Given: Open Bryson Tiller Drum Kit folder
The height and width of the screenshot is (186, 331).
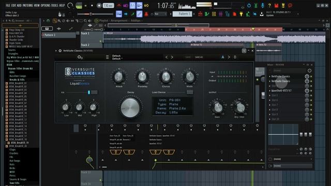Looking at the screenshot, I should [x=21, y=69].
